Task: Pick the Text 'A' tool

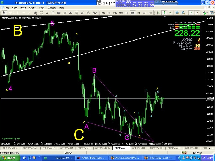Action: coord(47,13)
